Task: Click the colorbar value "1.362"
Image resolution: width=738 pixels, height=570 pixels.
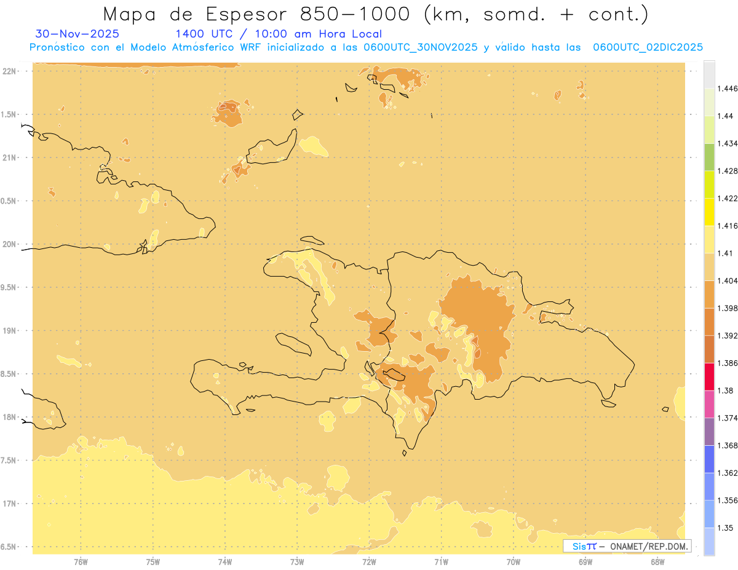Action: tap(728, 473)
